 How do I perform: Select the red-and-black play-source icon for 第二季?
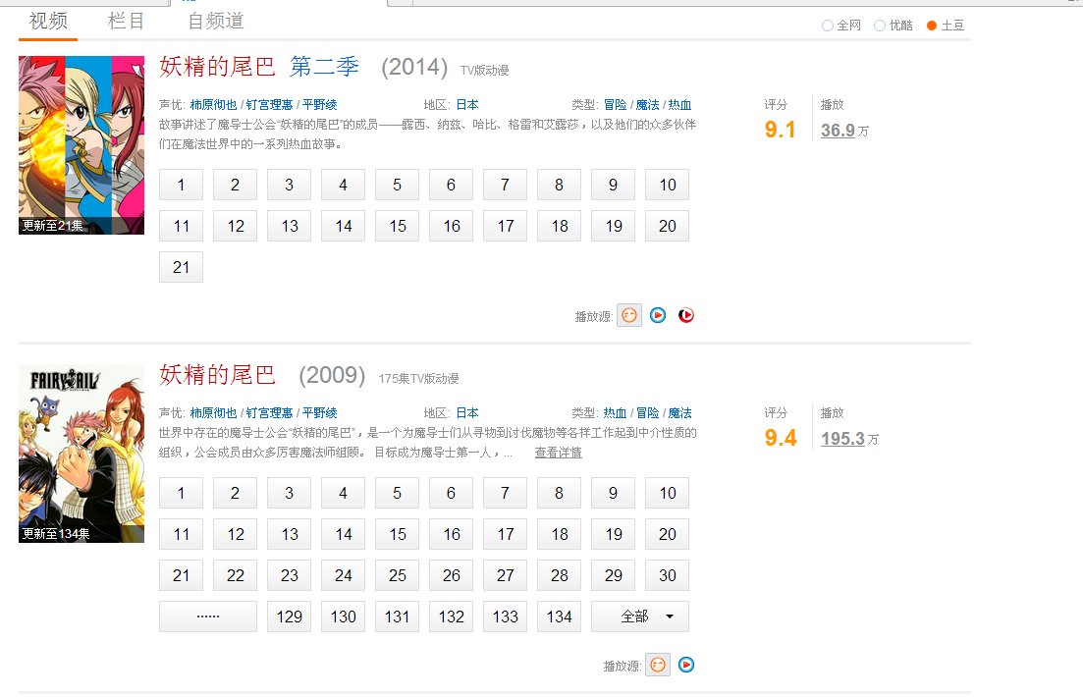686,316
